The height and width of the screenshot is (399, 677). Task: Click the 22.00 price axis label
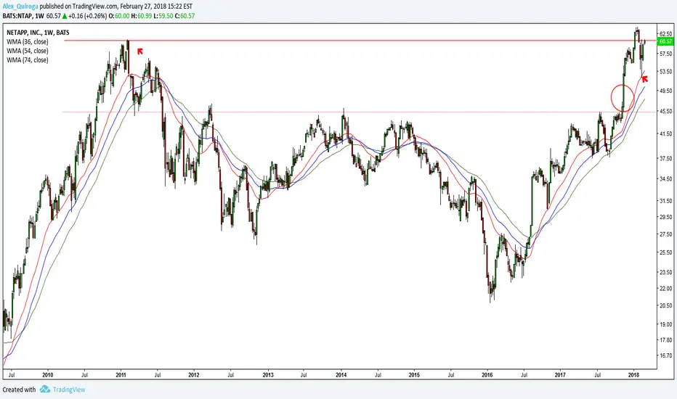665,288
